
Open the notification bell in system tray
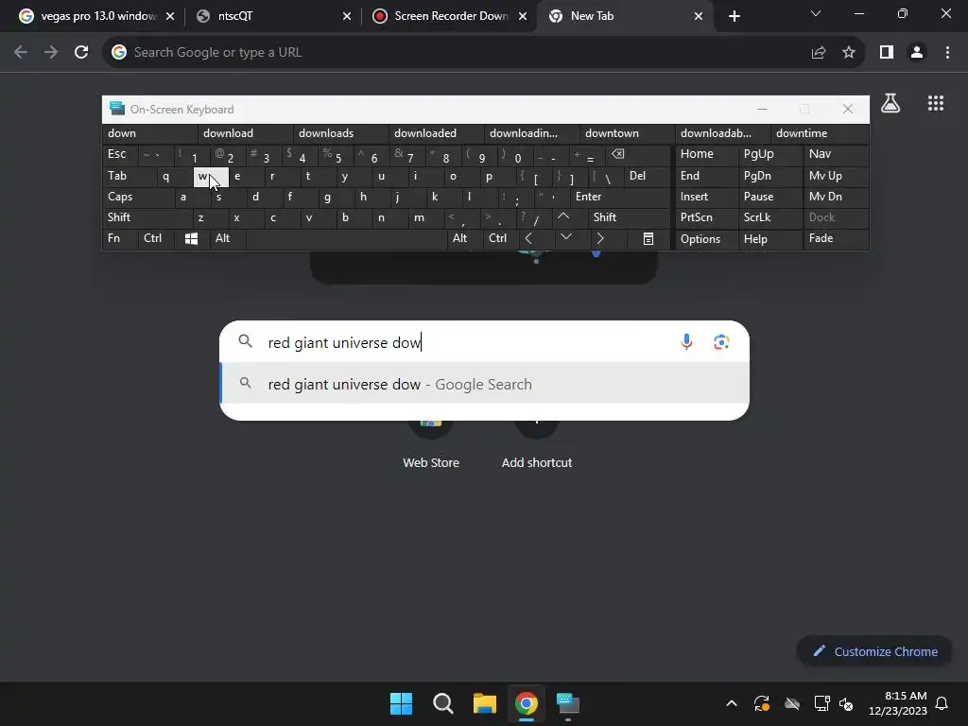(x=942, y=703)
